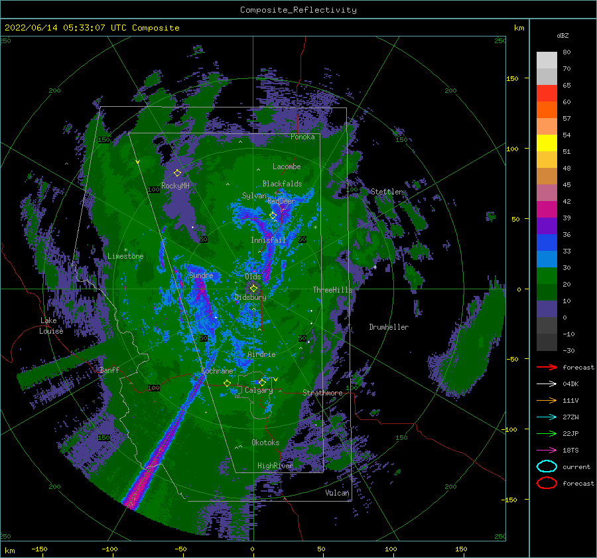The image size is (597, 558).
Task: Click the 80 value in dBZ legend
Action: [x=566, y=52]
